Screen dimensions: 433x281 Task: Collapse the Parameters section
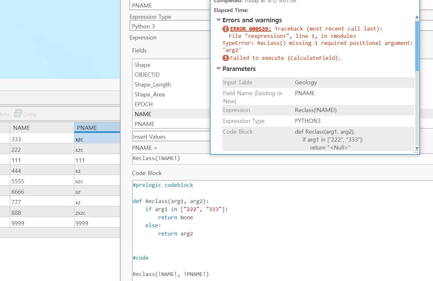219,69
